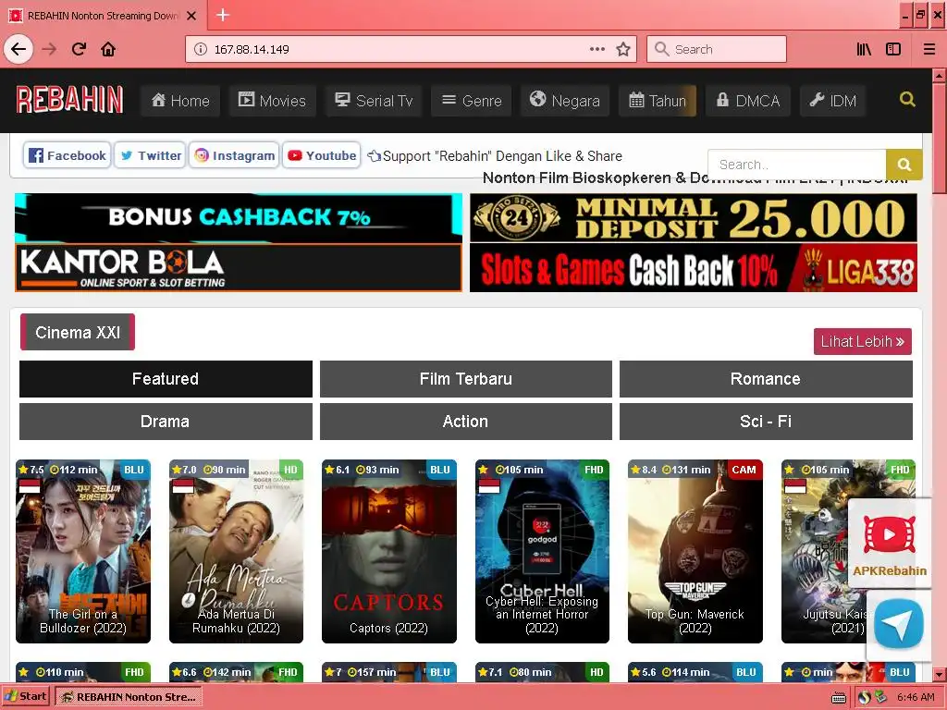
Task: Click the Lihat Lebih button
Action: pyautogui.click(x=863, y=341)
